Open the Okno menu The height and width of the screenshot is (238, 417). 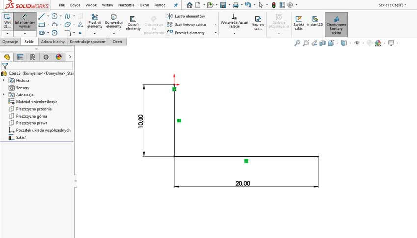tap(144, 5)
